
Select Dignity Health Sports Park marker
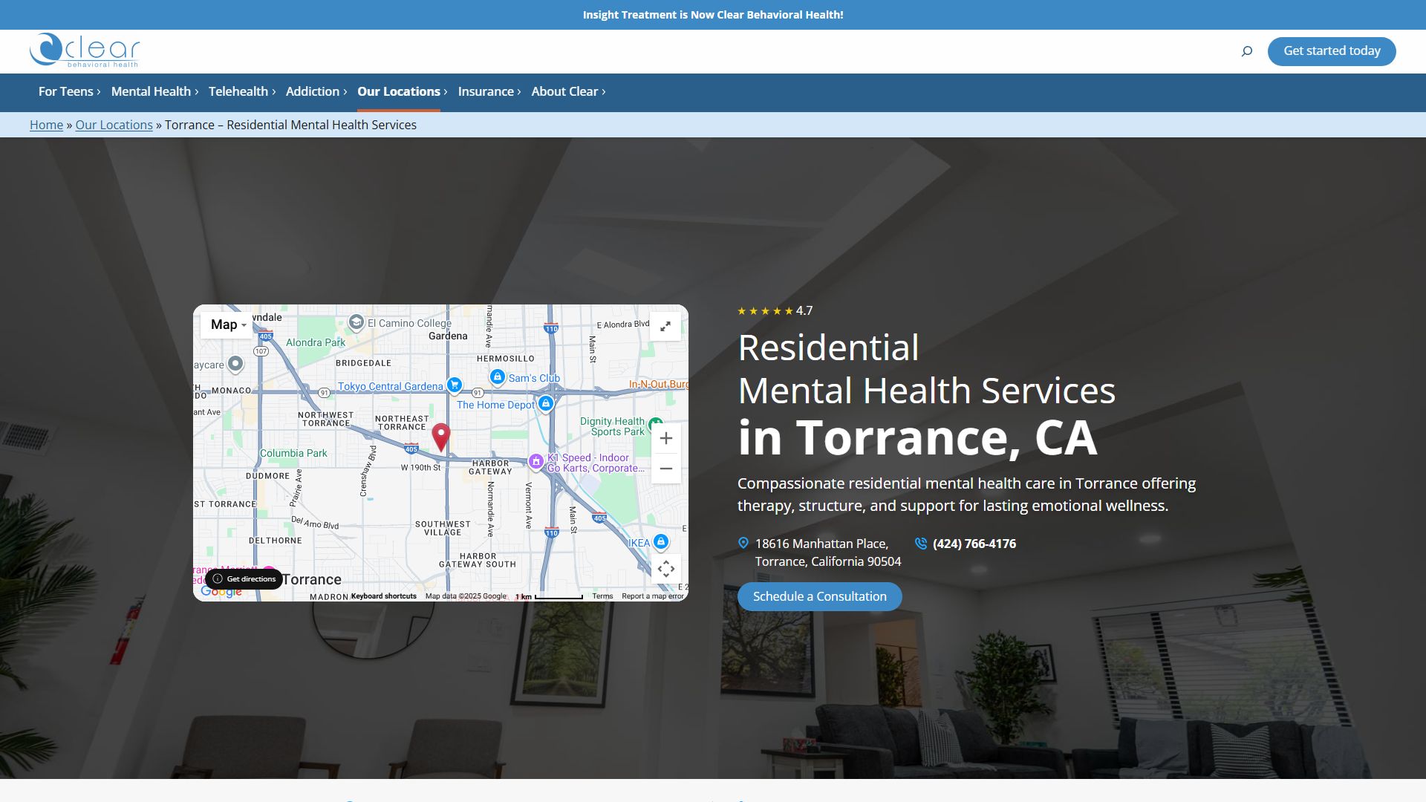pyautogui.click(x=655, y=425)
